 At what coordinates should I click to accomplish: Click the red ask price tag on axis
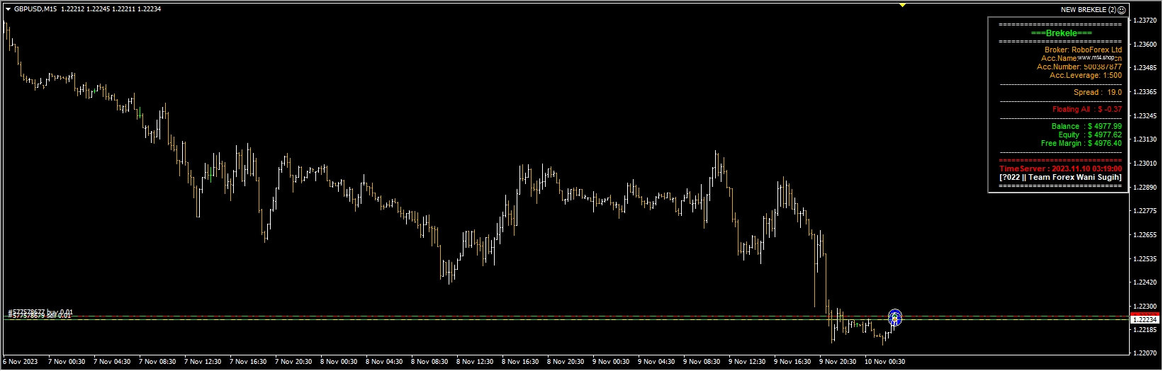tap(1145, 314)
